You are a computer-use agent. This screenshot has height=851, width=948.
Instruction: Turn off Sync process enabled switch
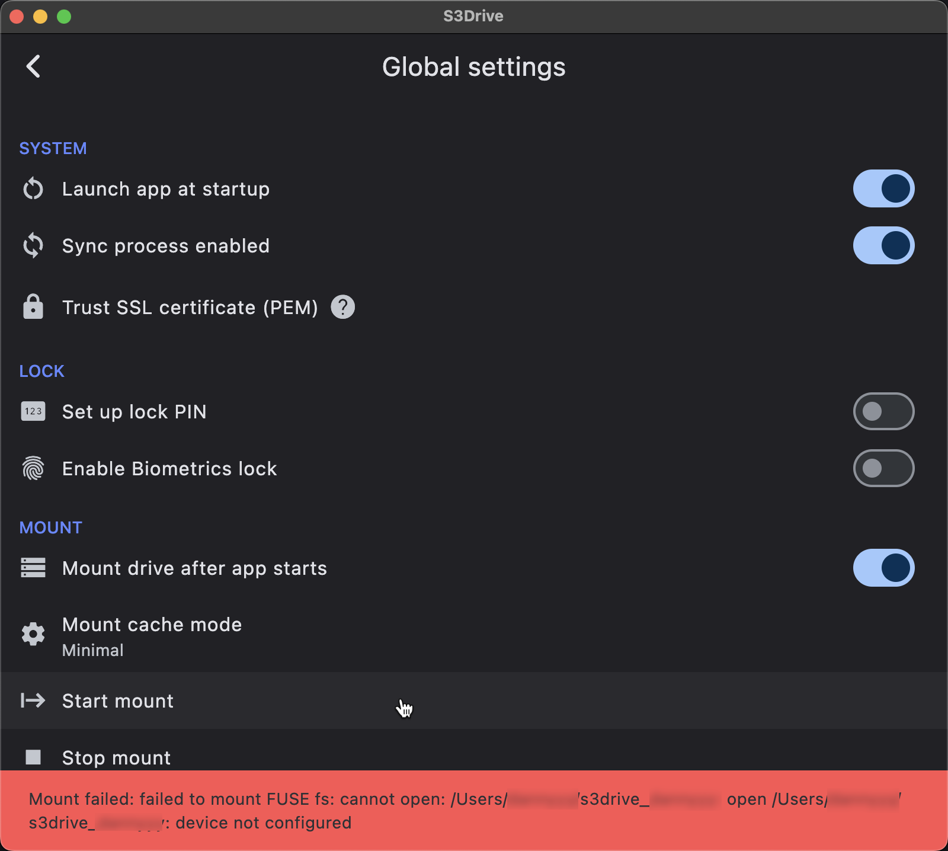[883, 246]
